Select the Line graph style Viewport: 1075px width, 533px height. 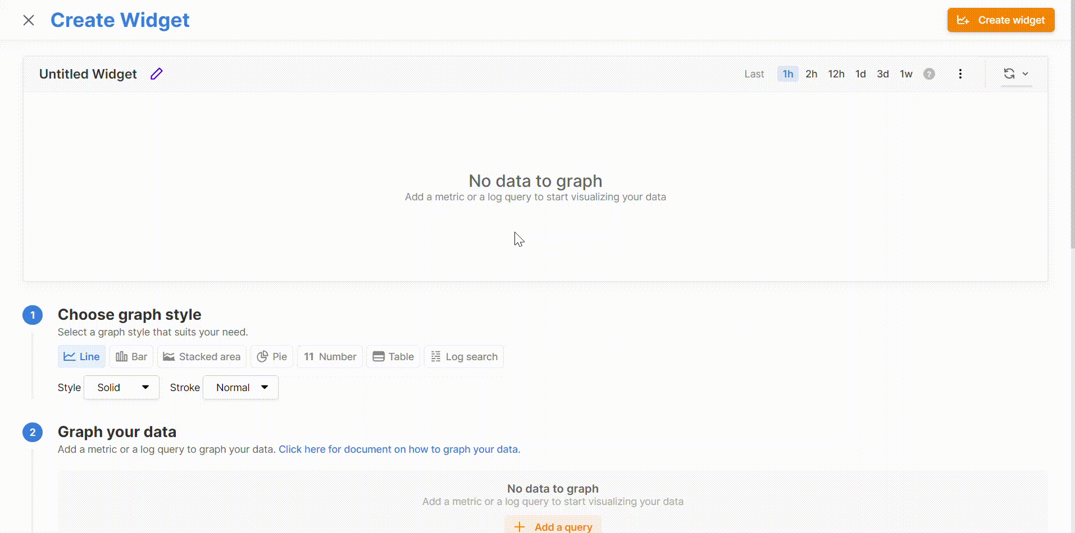(x=81, y=357)
